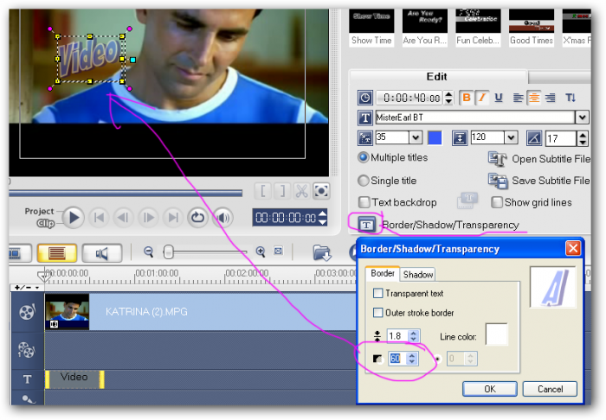606x420 pixels.
Task: Toggle the Repeat playback button
Action: click(198, 218)
